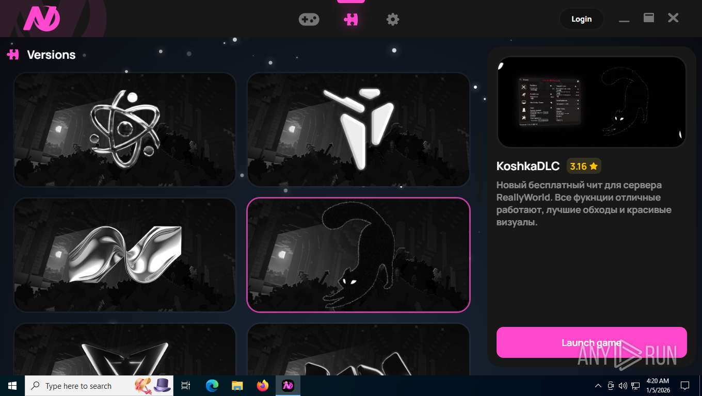Select the atom logo version card
This screenshot has width=702, height=396.
tap(125, 129)
